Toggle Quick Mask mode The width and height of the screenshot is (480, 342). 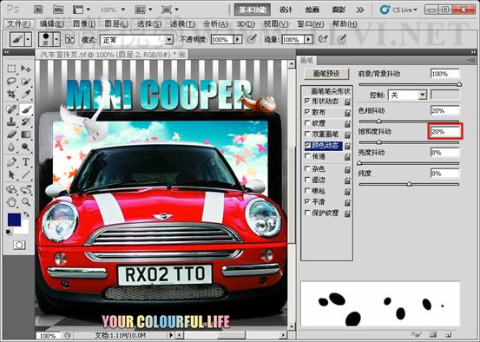pos(19,245)
